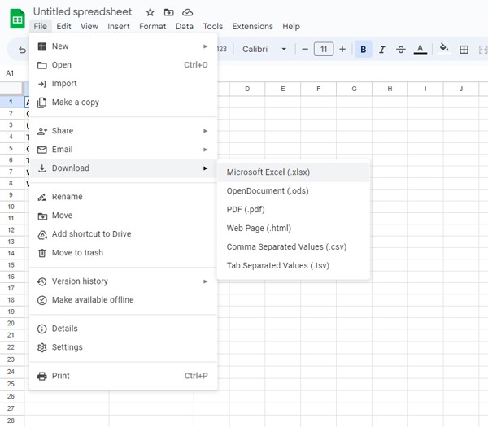Open the Tools menu
Screen dimensions: 488x427
pyautogui.click(x=213, y=27)
